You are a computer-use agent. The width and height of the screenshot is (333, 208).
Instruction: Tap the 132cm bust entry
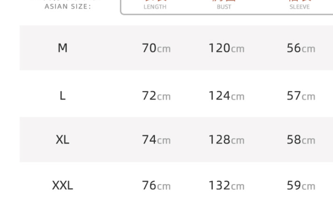pyautogui.click(x=226, y=186)
